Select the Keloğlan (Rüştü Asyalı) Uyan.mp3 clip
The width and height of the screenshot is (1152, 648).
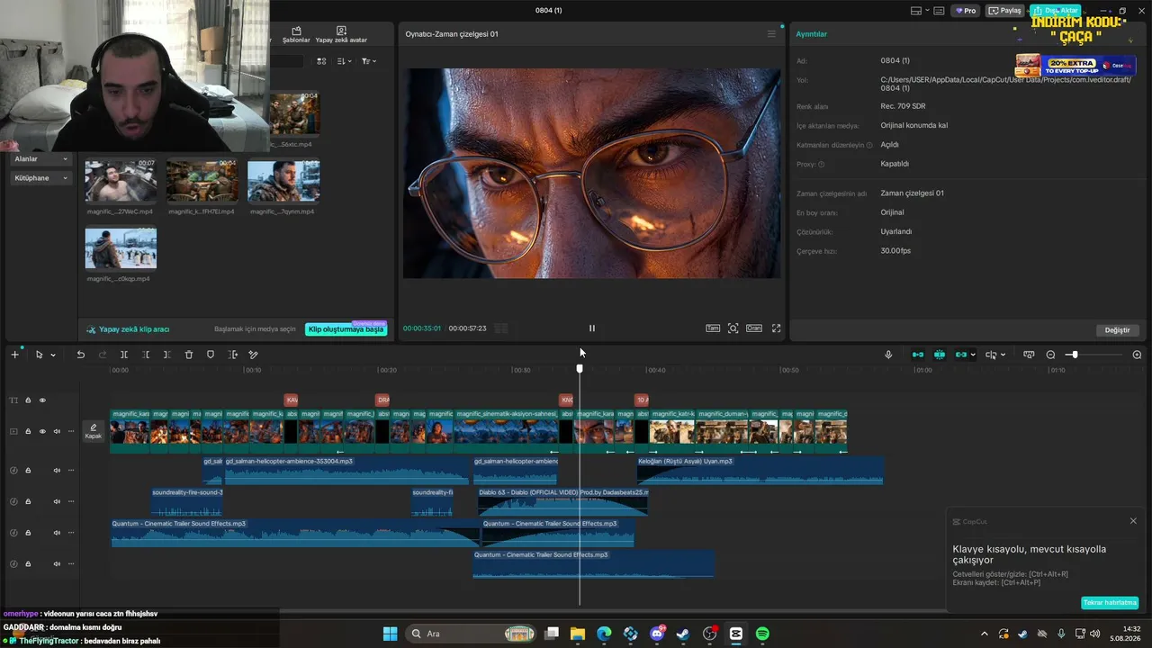coord(760,470)
